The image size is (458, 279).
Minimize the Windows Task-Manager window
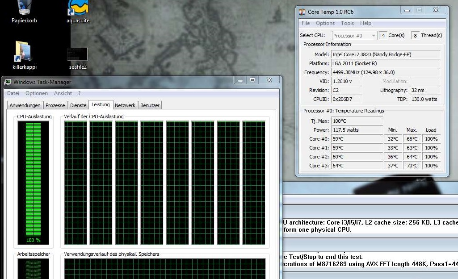(240, 80)
